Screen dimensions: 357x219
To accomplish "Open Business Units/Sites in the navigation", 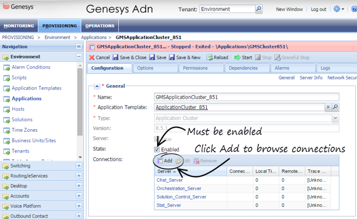I will pos(34,140).
